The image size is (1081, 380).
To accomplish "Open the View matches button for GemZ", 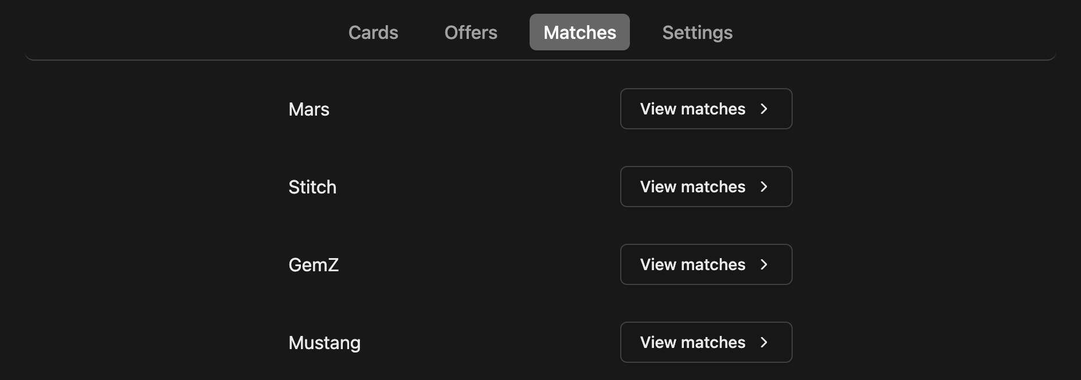I will coord(706,264).
